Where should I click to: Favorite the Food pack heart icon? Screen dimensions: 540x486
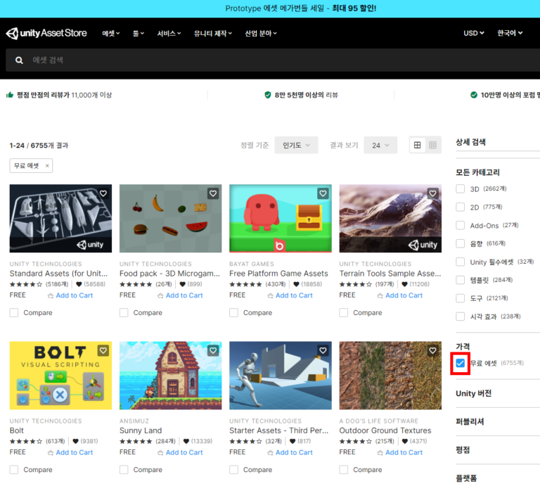click(x=213, y=193)
